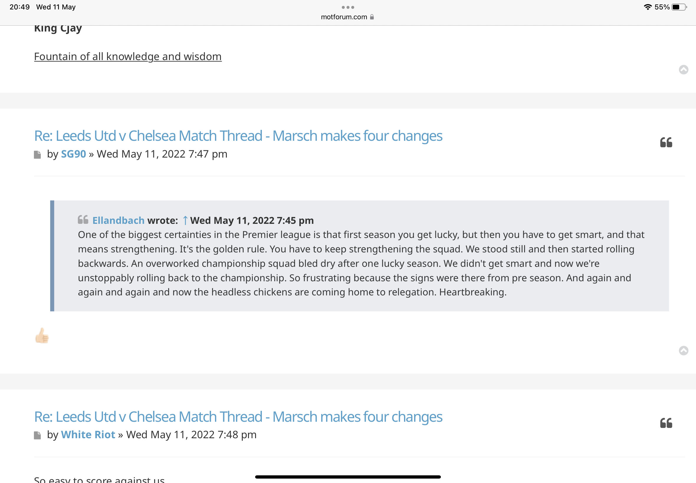This screenshot has height=483, width=696.
Task: Open White Riot's user profile
Action: pos(88,435)
